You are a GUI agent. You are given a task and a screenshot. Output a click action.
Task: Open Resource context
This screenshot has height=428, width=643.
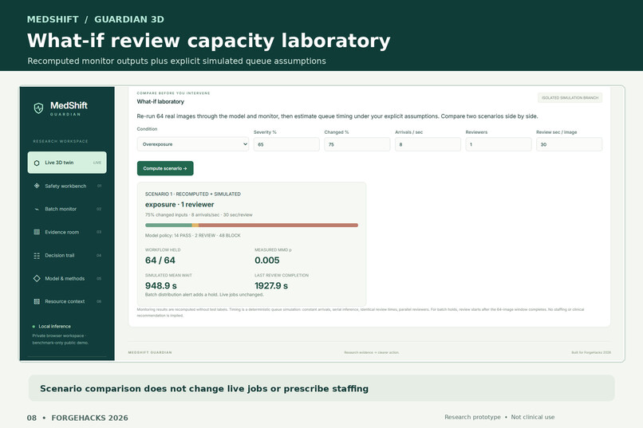[67, 301]
